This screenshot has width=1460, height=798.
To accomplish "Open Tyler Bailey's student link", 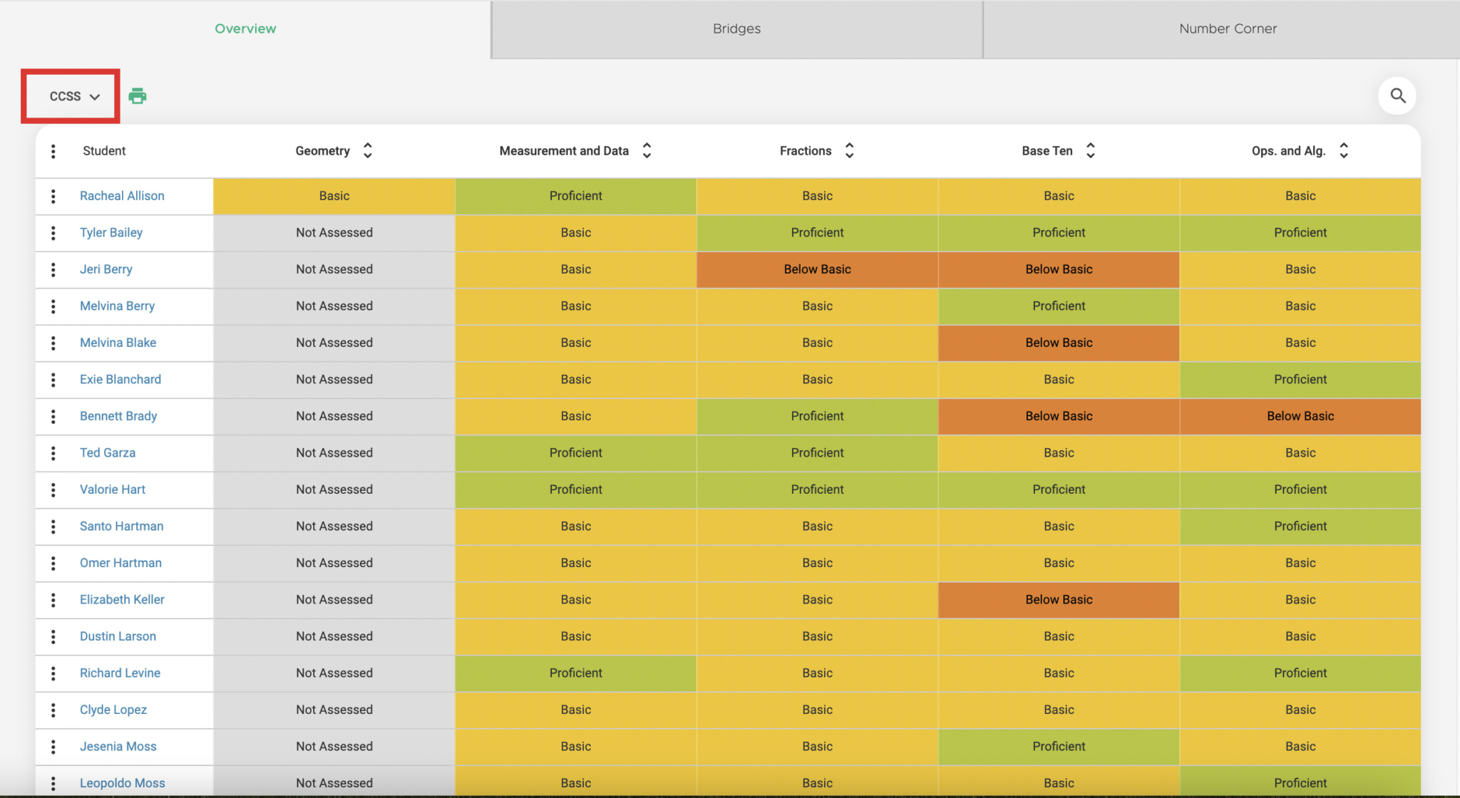I will pyautogui.click(x=111, y=233).
